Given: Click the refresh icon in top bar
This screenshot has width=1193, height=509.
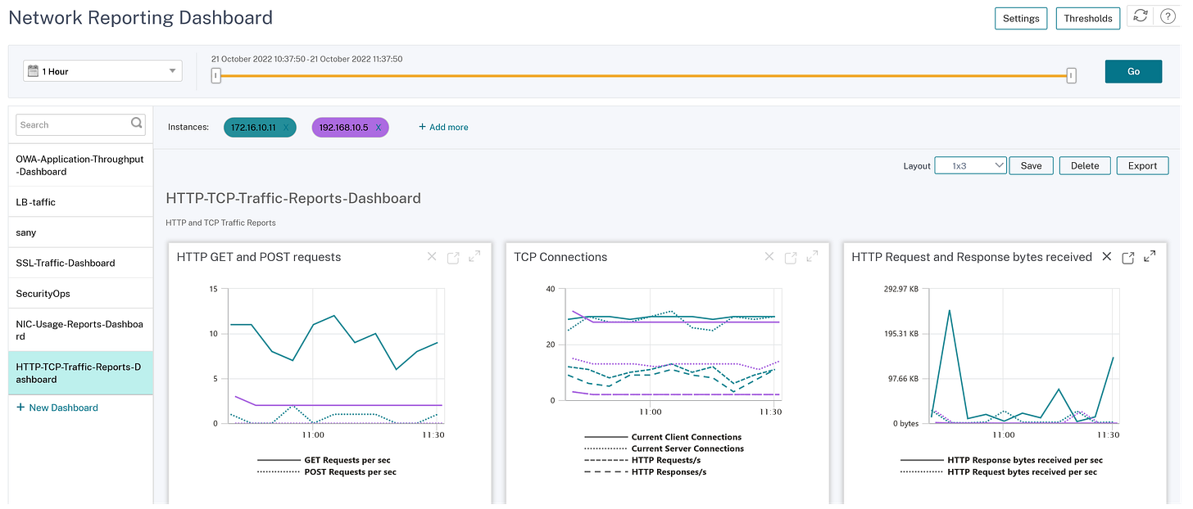Looking at the screenshot, I should coord(1140,16).
